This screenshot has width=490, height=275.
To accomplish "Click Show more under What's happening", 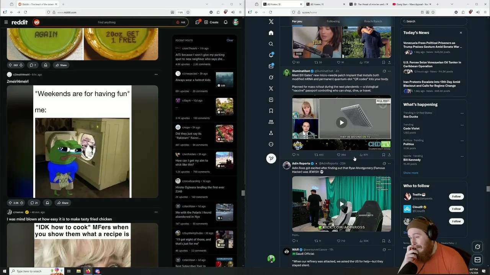I will click(410, 173).
